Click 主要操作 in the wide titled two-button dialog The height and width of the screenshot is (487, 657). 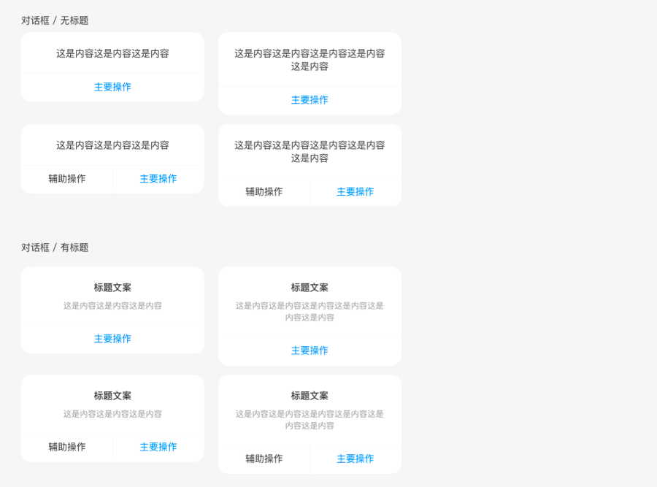pyautogui.click(x=355, y=459)
